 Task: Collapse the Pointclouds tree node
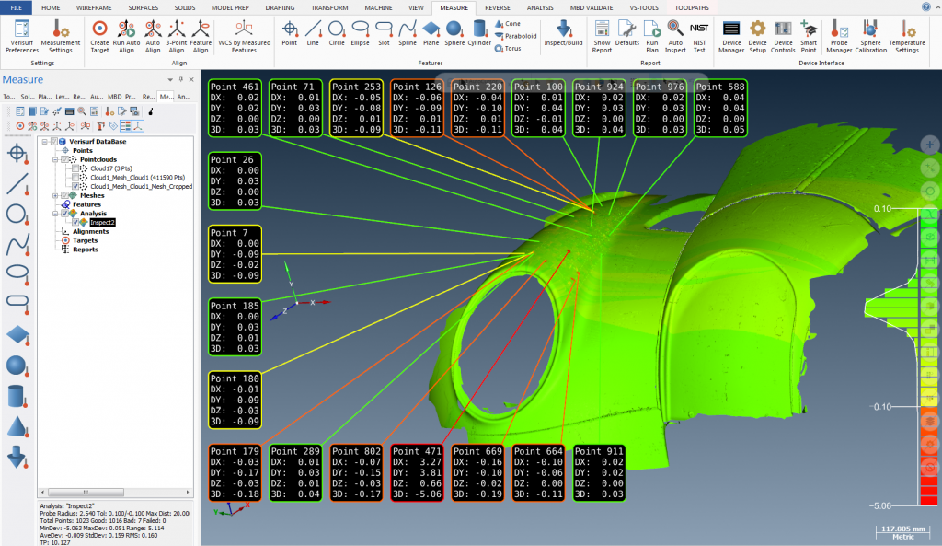[54, 159]
